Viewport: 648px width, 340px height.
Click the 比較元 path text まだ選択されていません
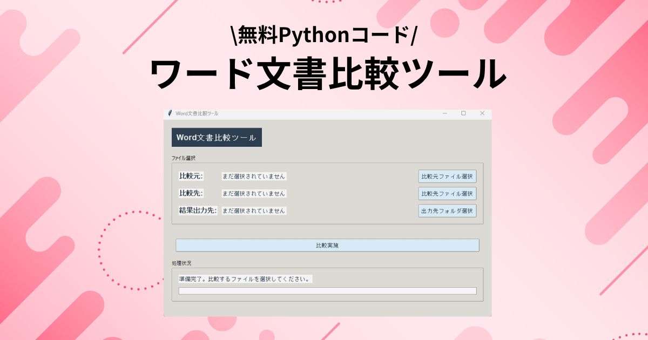[254, 176]
